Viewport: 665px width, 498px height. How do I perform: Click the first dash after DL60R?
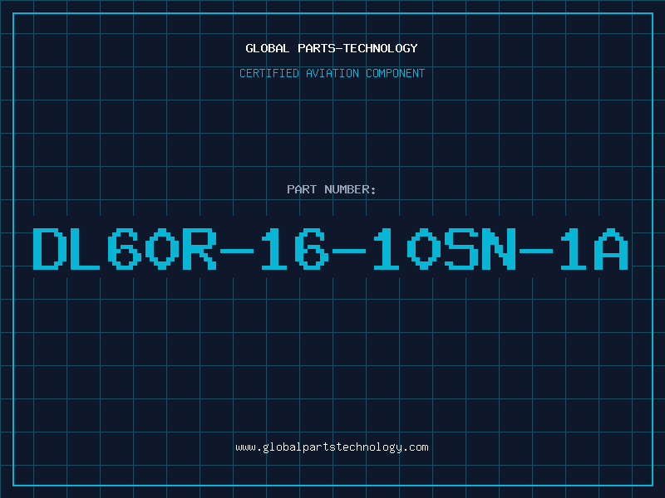click(x=237, y=251)
